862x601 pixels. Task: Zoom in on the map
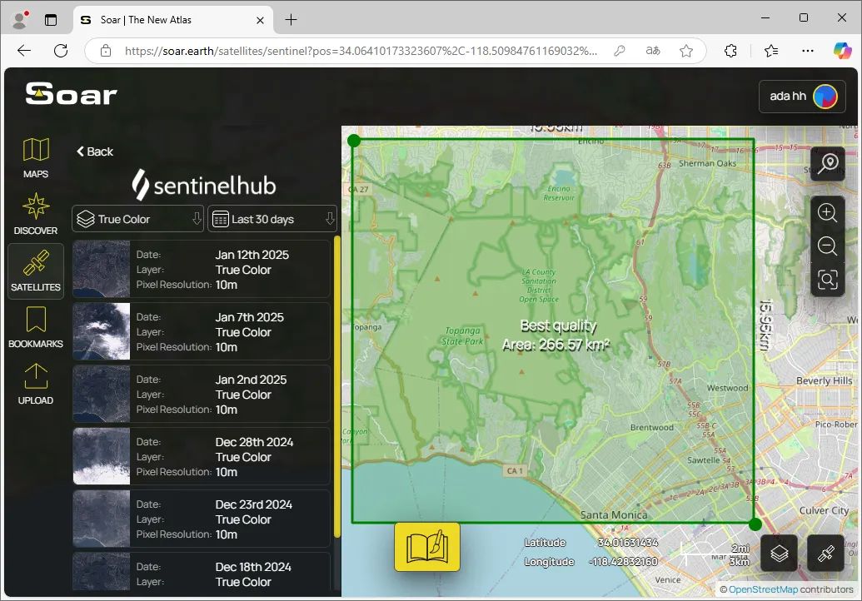coord(827,212)
